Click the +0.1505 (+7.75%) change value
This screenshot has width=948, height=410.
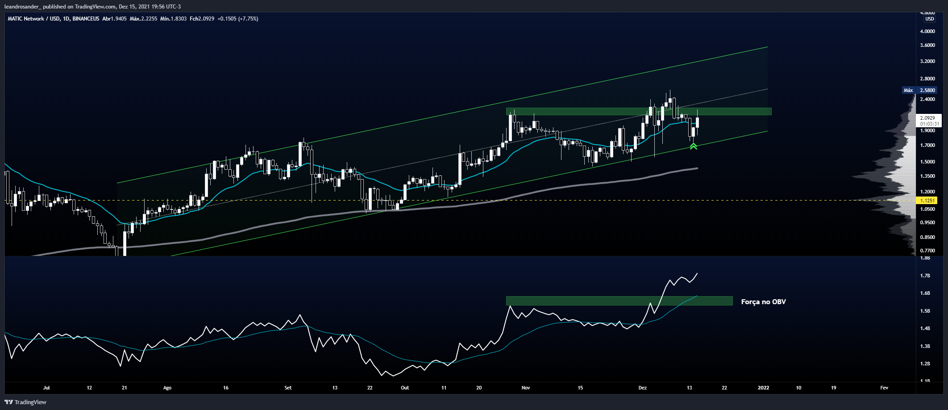(x=238, y=19)
